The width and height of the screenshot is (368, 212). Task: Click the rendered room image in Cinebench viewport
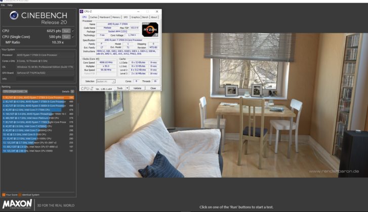[236, 105]
